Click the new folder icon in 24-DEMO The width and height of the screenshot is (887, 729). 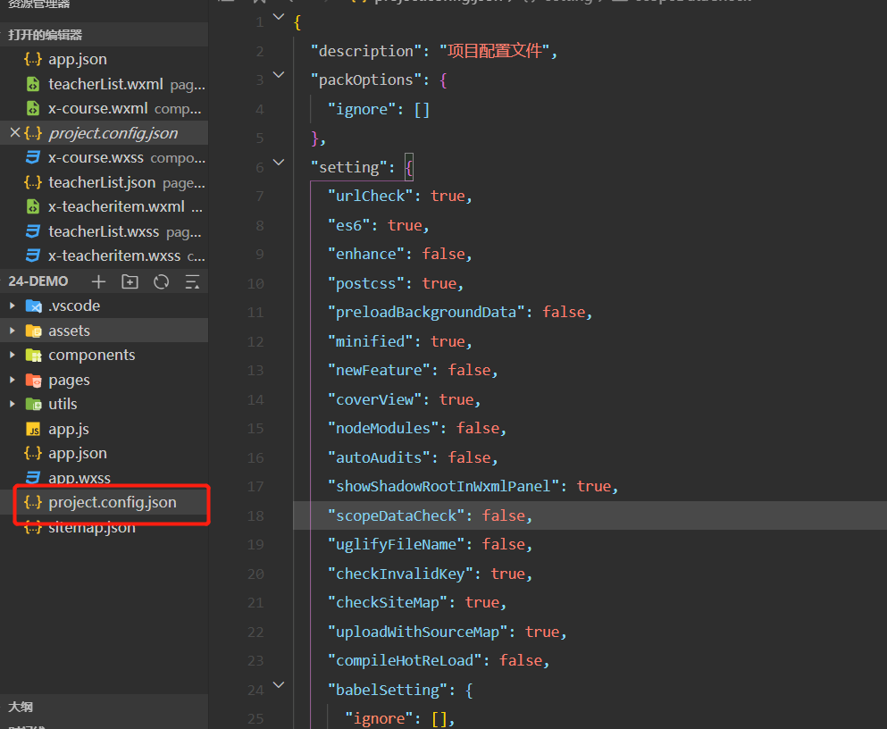130,281
